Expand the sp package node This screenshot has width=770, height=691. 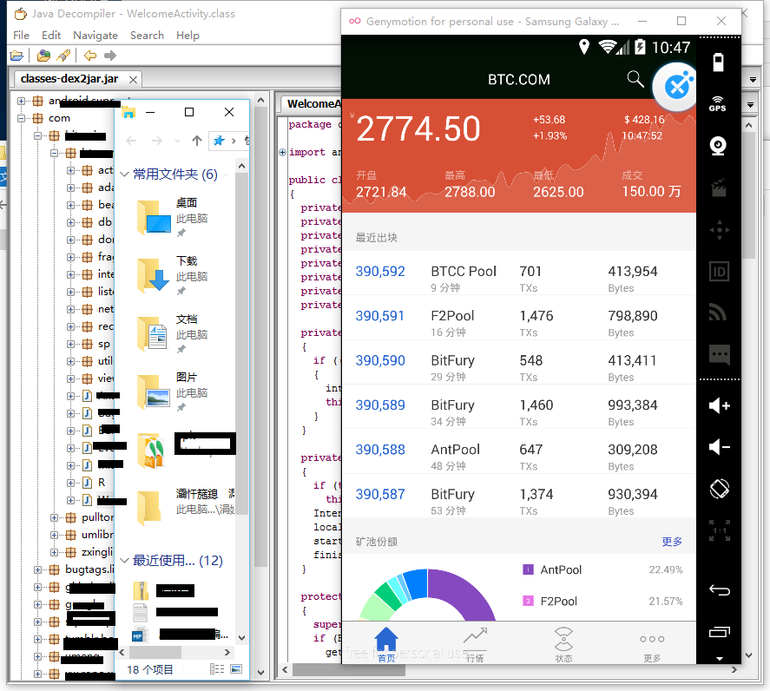pos(70,345)
